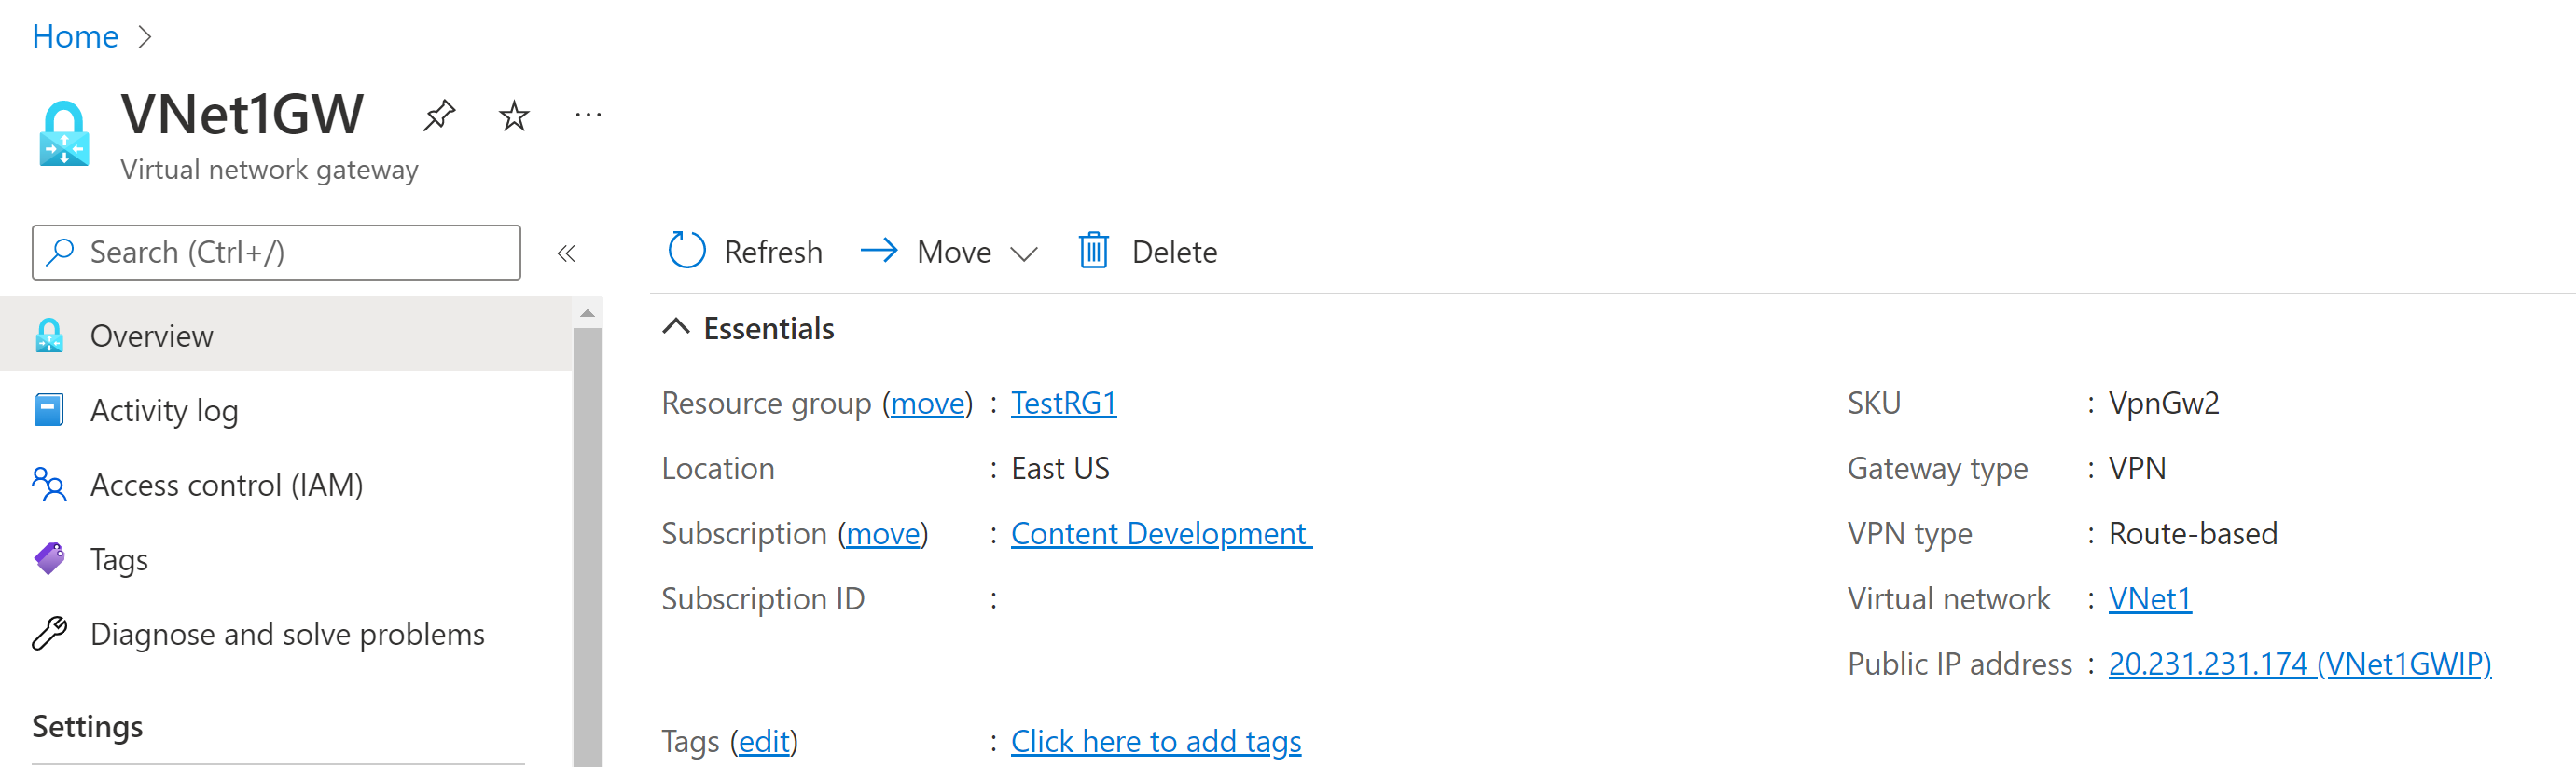Screen dimensions: 2576x767
Task: Open the more options ellipsis menu
Action: pos(588,116)
